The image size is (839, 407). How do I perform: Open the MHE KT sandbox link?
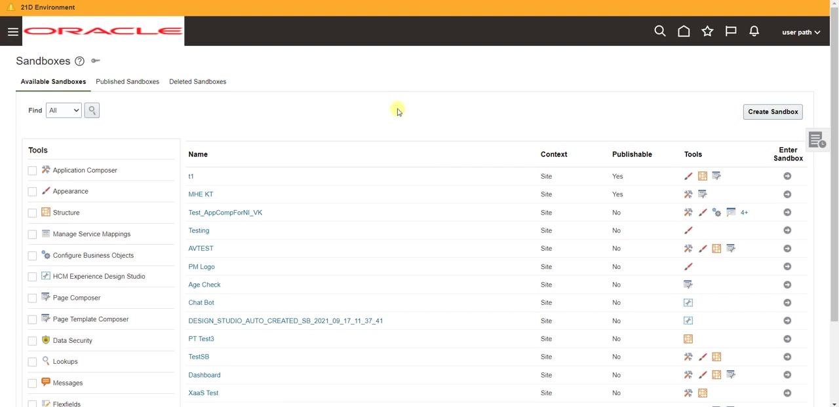[x=201, y=194]
